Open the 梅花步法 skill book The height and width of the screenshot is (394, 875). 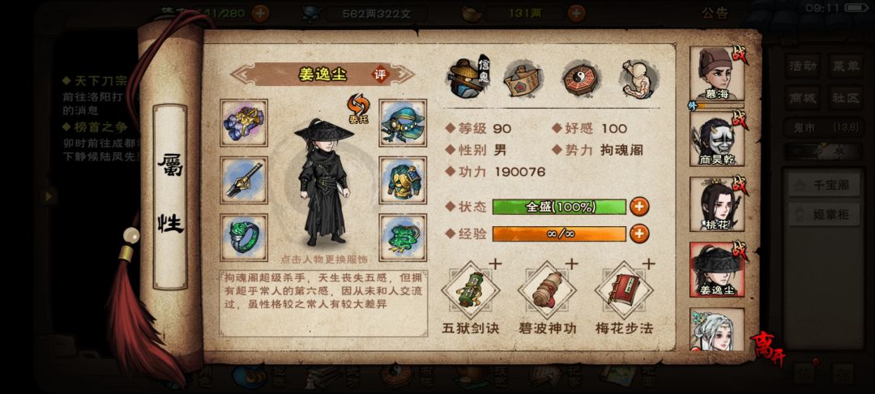(x=624, y=290)
